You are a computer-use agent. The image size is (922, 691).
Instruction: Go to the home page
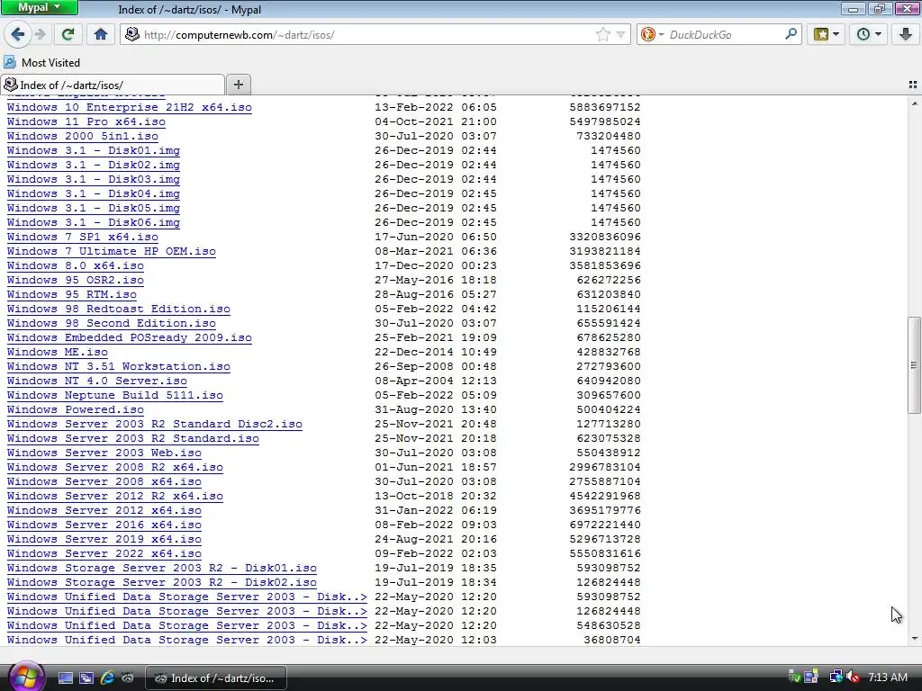pyautogui.click(x=101, y=34)
